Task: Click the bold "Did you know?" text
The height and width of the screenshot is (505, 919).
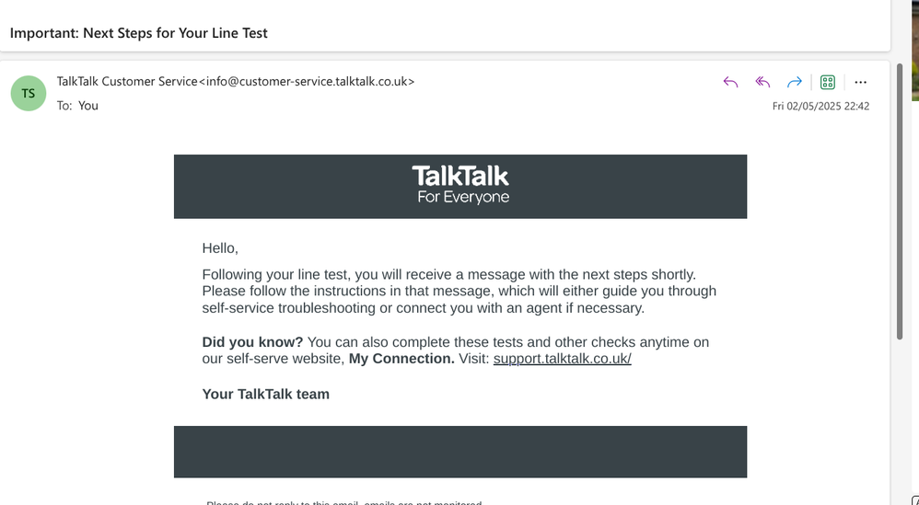Action: [x=252, y=342]
